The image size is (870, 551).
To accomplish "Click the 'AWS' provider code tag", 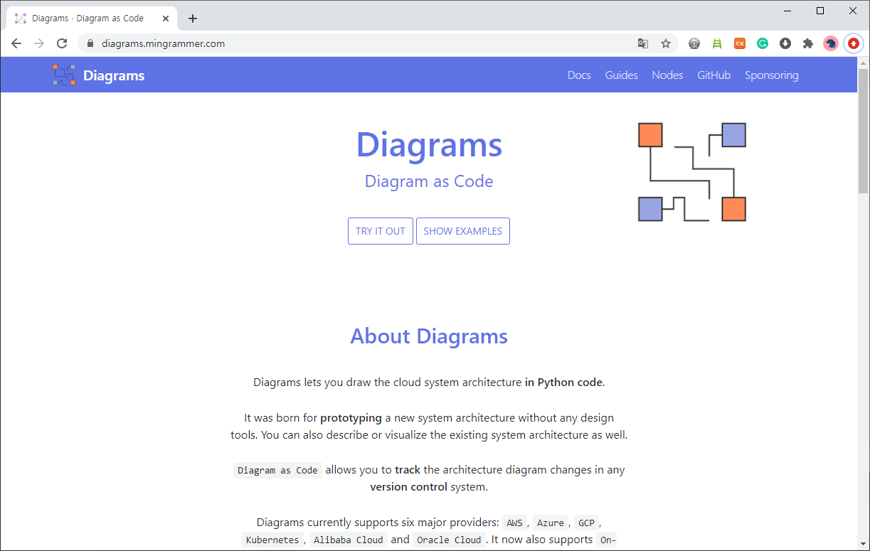I will tap(514, 523).
